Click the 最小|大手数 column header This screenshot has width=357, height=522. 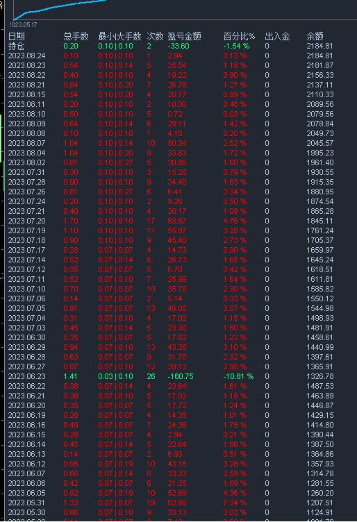click(119, 36)
